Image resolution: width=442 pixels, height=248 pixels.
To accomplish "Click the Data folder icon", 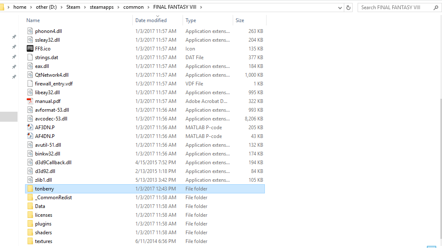I will coord(30,206).
